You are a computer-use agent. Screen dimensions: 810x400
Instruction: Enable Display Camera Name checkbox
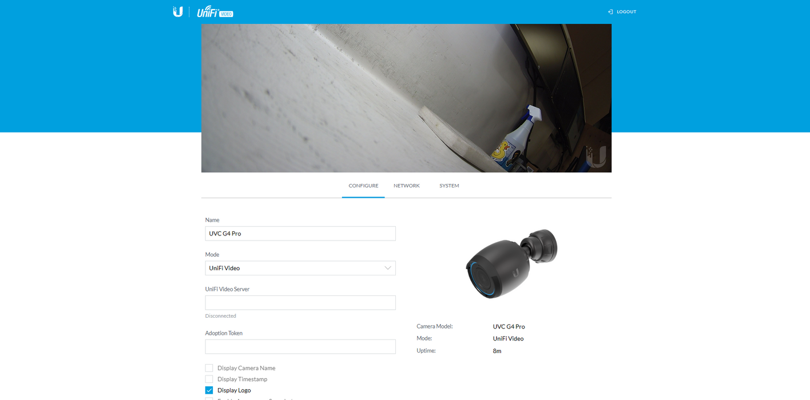[x=209, y=368]
